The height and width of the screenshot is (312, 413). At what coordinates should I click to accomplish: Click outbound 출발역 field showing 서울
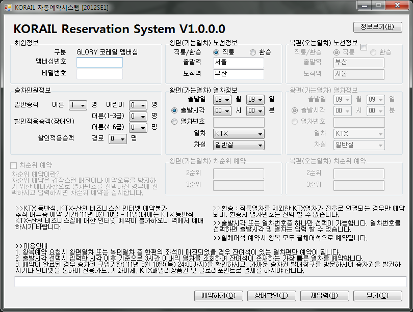239,63
